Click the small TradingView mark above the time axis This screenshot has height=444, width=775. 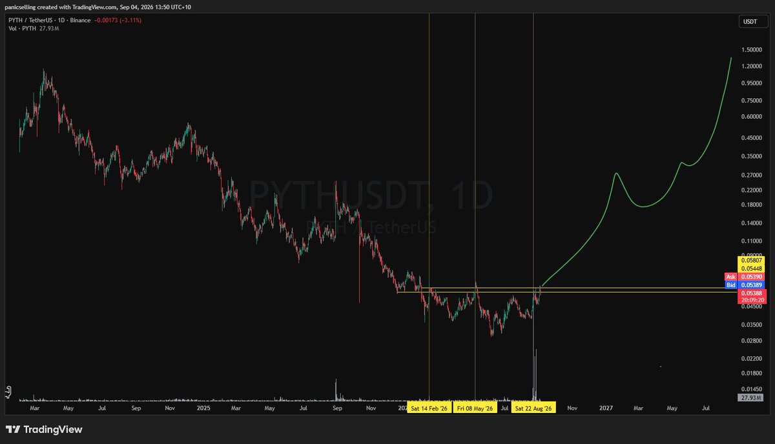(x=9, y=391)
